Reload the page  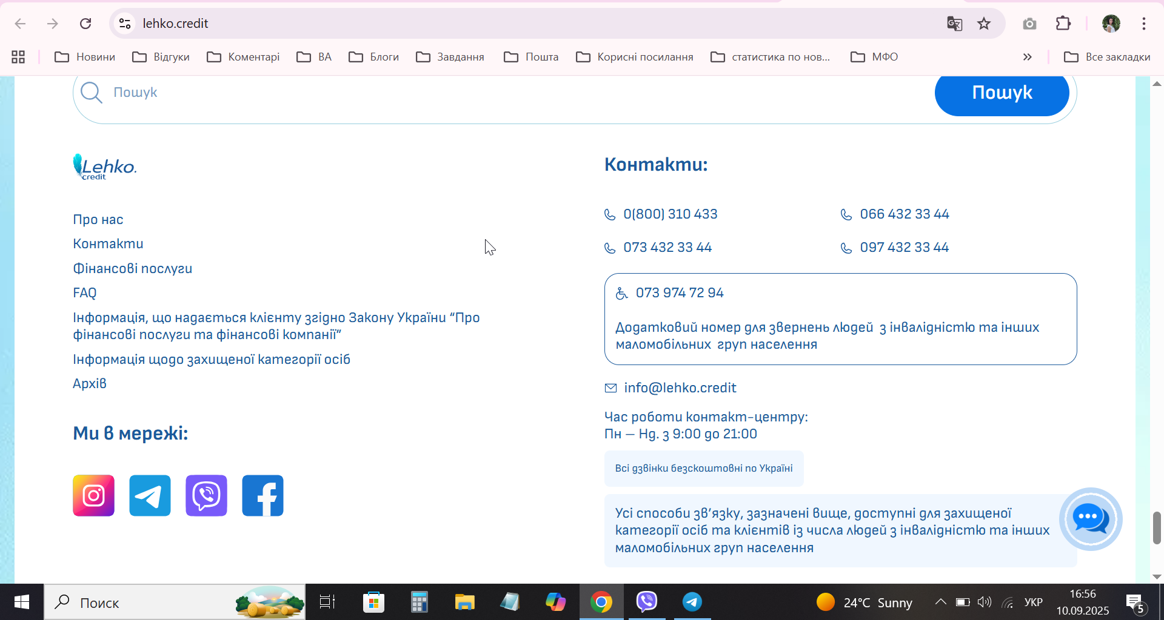(85, 24)
